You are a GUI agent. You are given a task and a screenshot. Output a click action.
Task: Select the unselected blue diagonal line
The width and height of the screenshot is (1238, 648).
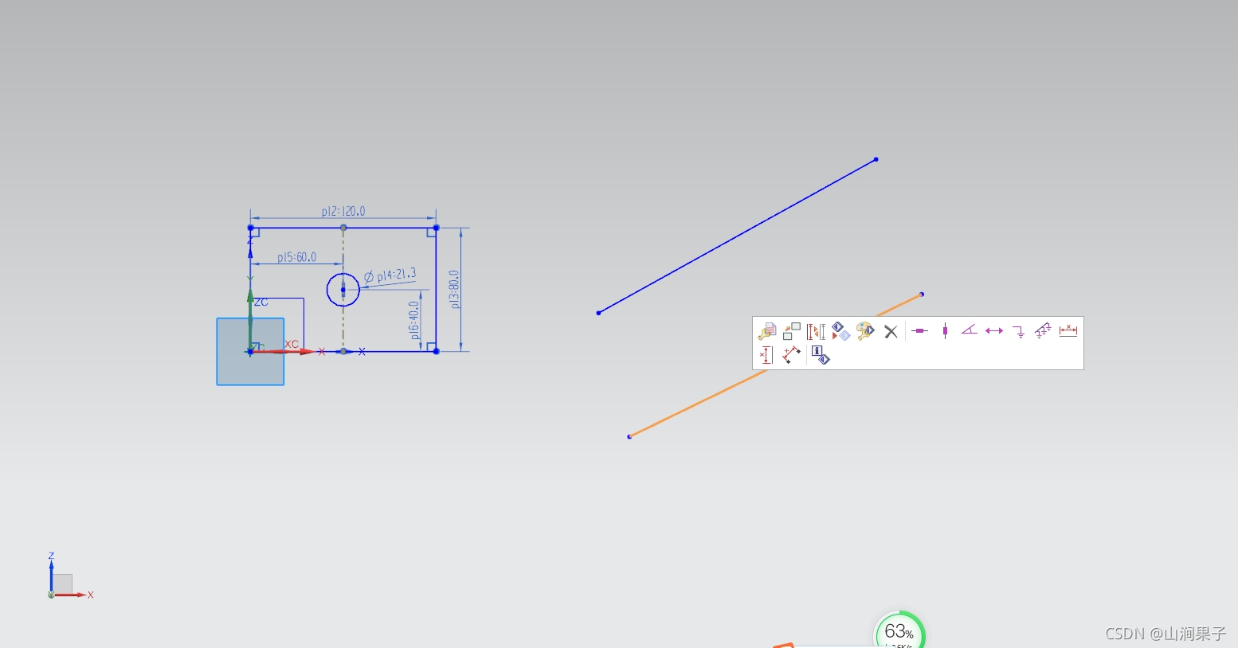[737, 236]
